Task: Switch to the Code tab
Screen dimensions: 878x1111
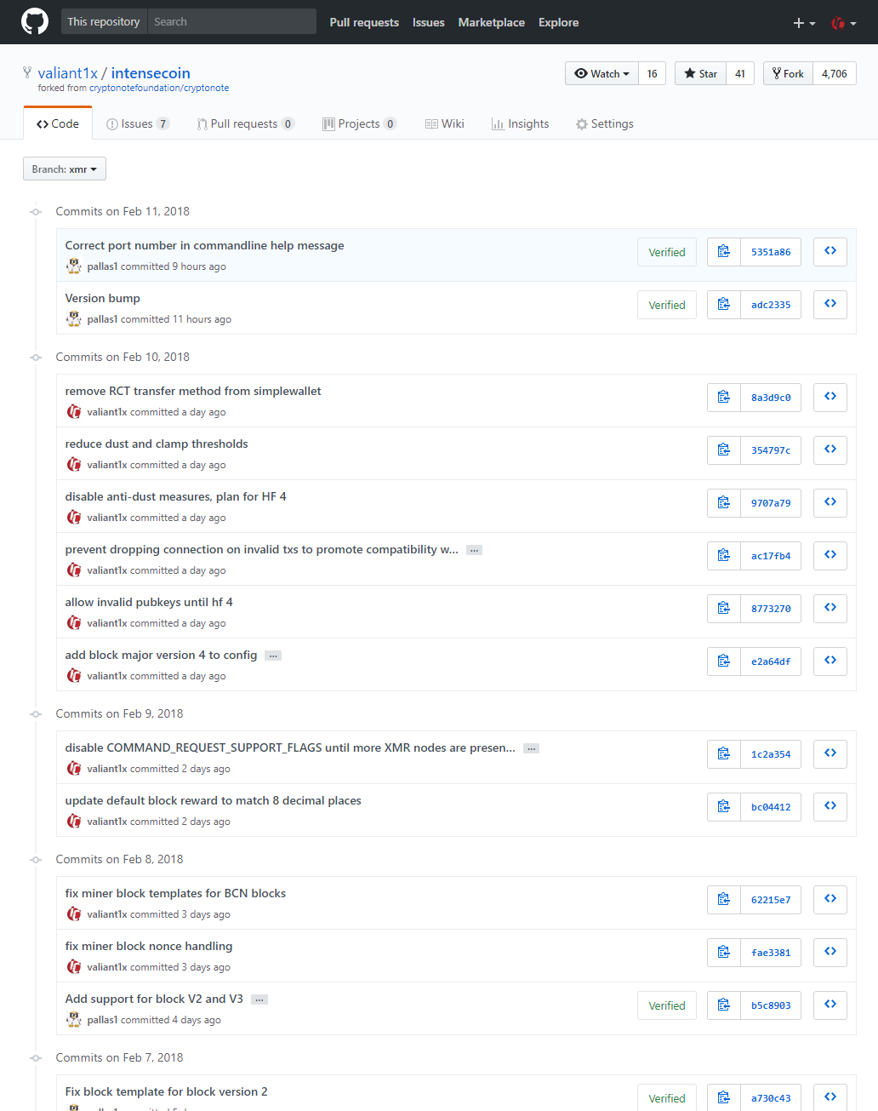Action: coord(58,123)
